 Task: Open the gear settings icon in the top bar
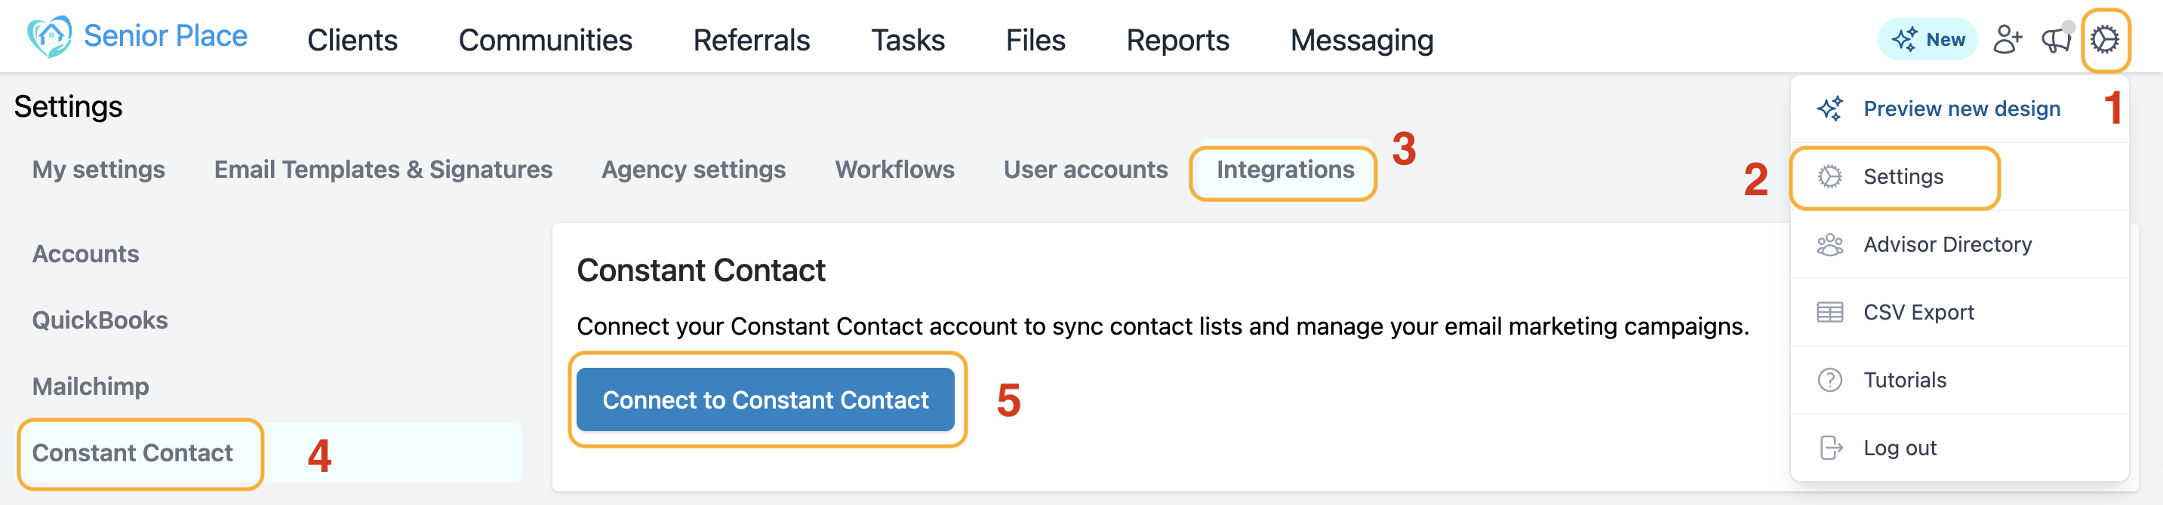click(2104, 39)
